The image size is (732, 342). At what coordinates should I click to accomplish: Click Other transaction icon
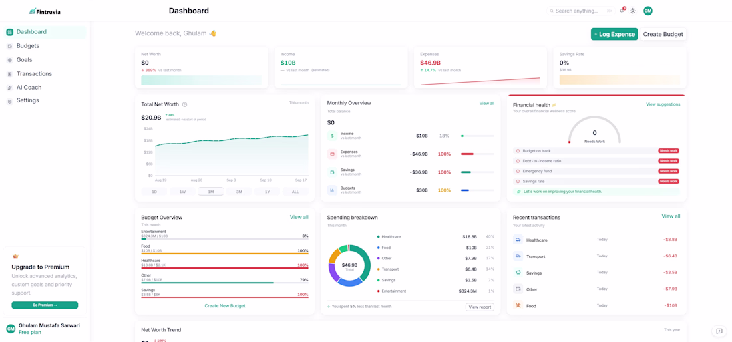point(518,289)
